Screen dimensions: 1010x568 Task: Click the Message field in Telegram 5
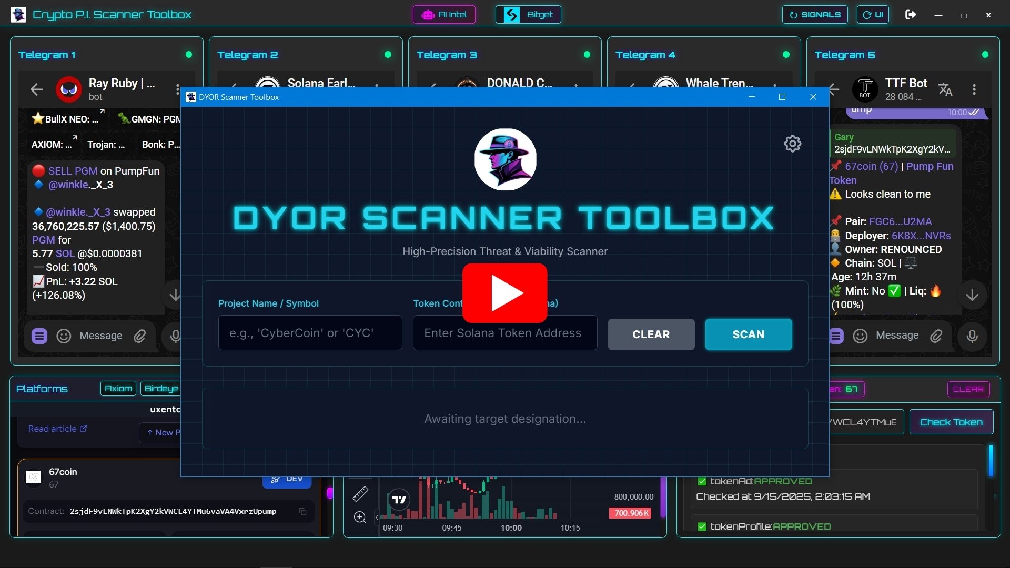(x=897, y=336)
